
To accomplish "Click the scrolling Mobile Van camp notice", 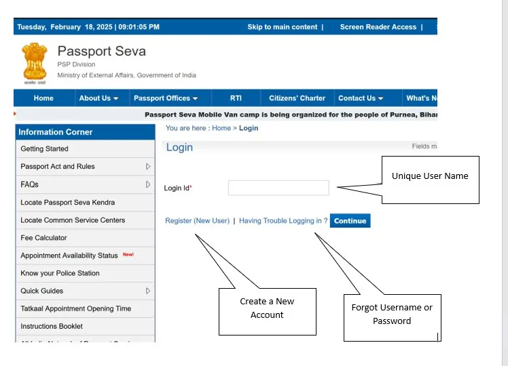I will [x=291, y=115].
